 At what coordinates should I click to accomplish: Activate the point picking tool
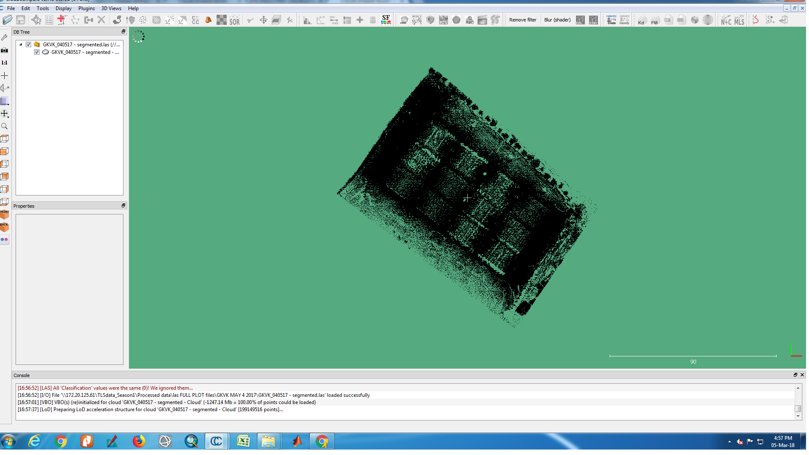coord(36,20)
